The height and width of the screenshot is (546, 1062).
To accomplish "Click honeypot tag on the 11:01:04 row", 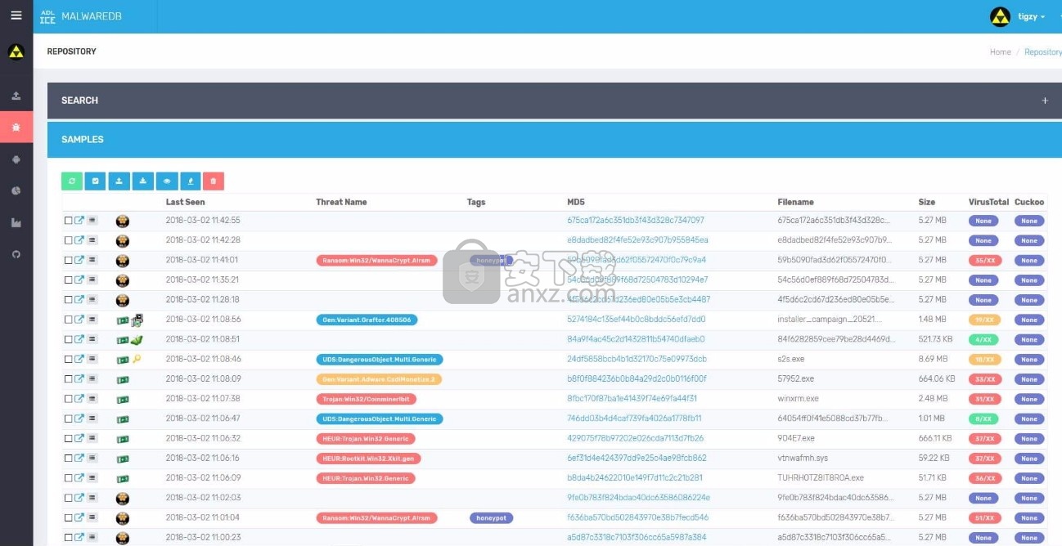I will [x=491, y=518].
